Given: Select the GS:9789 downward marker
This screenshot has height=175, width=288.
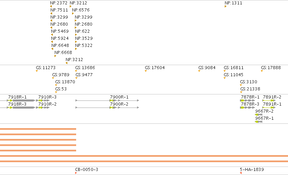Looking at the screenshot, I should 53,78.
